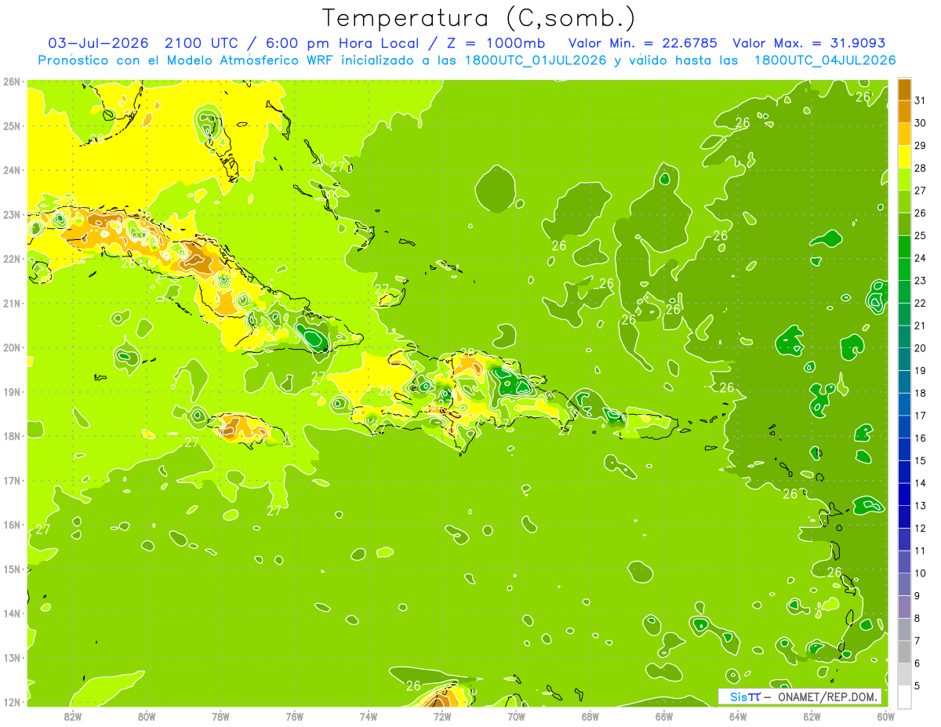Click the 78W longitude axis label
This screenshot has width=941, height=727.
pos(220,716)
